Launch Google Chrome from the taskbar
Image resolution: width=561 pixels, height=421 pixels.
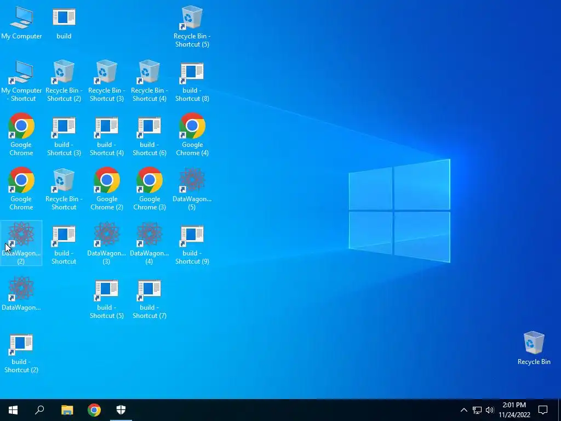94,410
